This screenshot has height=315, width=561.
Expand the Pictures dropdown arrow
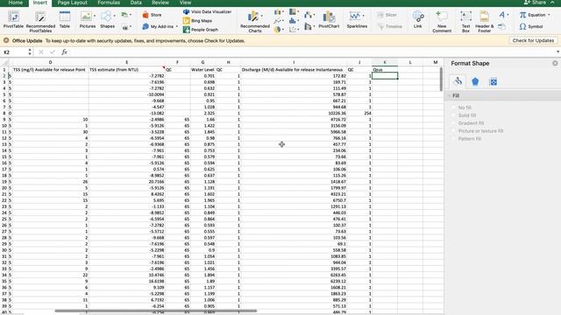tap(95, 16)
